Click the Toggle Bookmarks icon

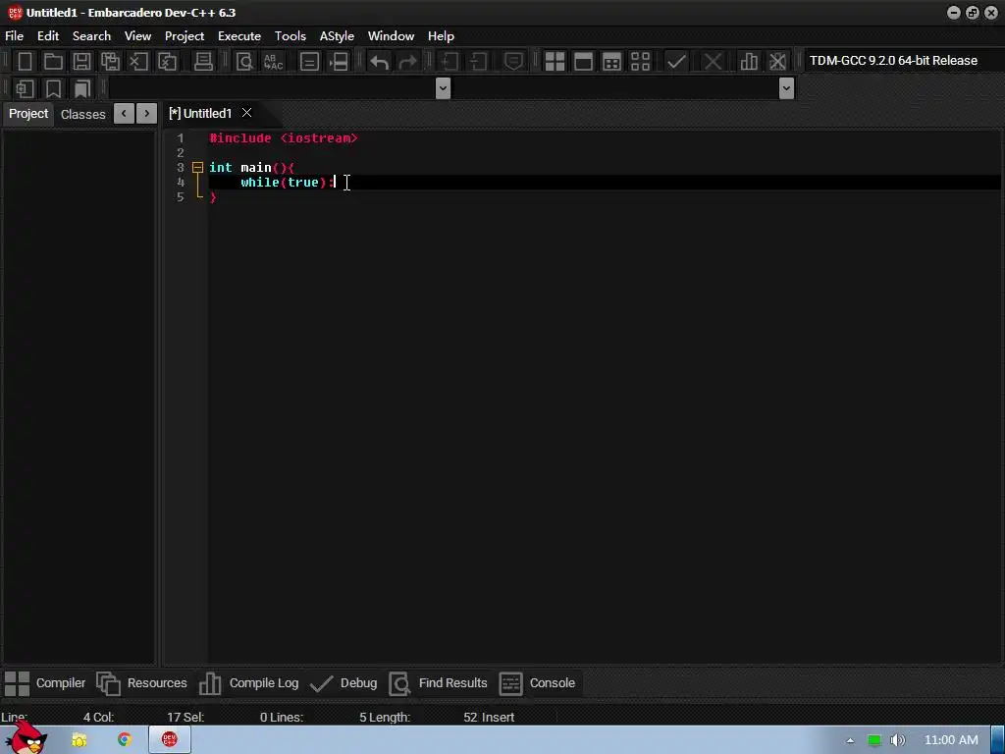(x=53, y=88)
